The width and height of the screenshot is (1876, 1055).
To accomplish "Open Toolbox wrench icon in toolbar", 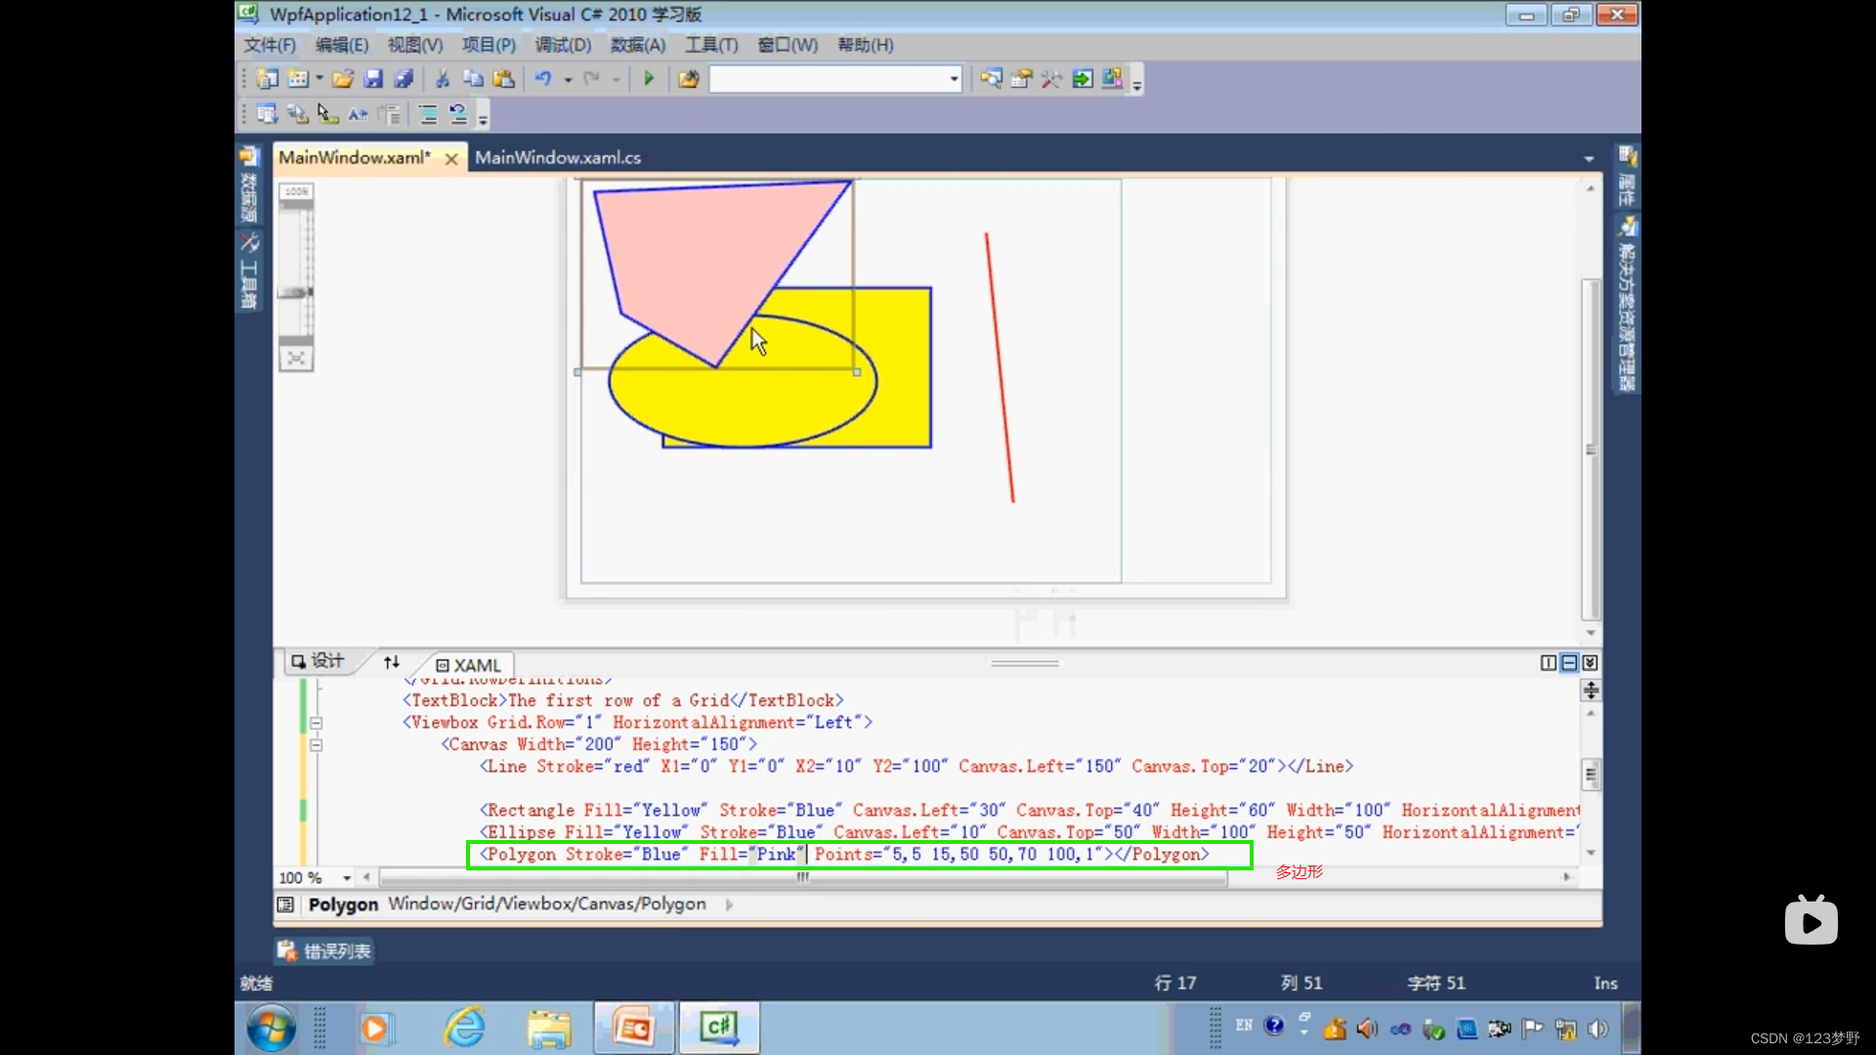I will (1051, 79).
